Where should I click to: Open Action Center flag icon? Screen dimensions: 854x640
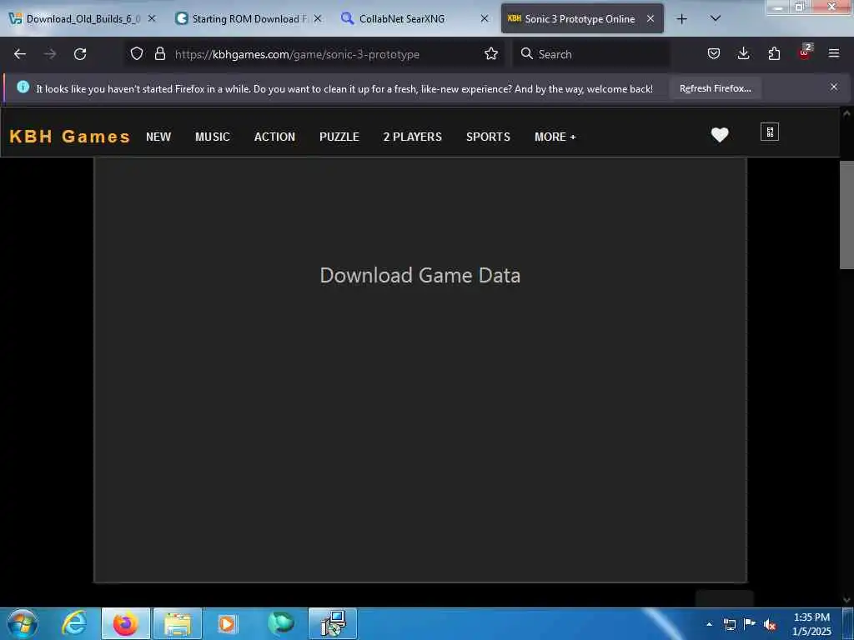(x=750, y=624)
